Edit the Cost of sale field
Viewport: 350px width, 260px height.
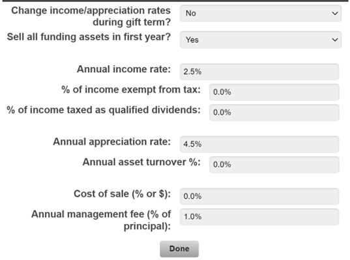[259, 196]
